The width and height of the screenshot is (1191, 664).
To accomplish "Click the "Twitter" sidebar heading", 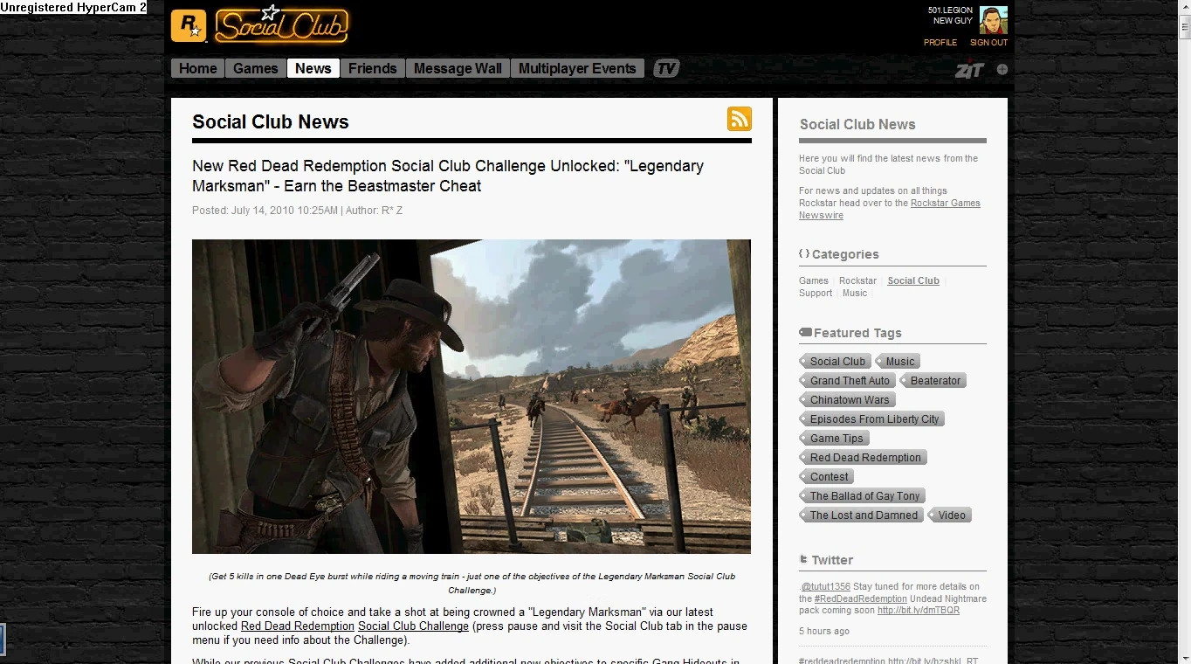I will click(832, 560).
